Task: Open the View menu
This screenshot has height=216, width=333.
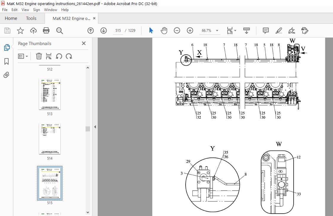Action: (x=25, y=10)
